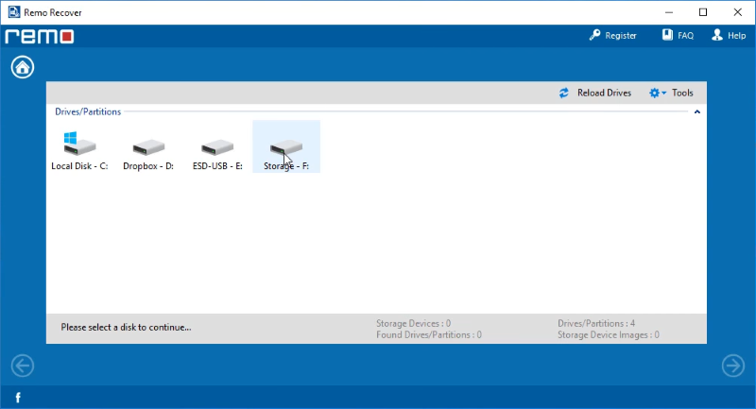
Task: Click 'Please select a disk to continue...' text
Action: pos(126,328)
